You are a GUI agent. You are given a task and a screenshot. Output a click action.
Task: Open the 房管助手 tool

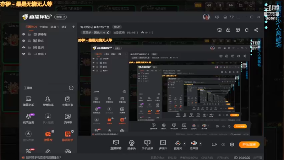coord(48,101)
